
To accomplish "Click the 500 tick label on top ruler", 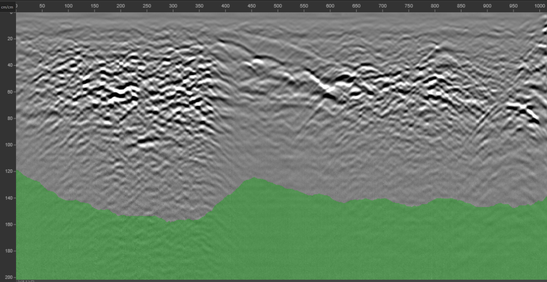I will tap(278, 6).
